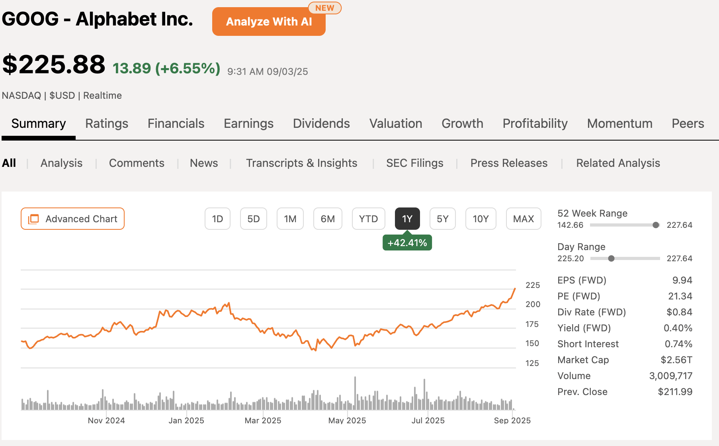Switch to the Financials tab
719x446 pixels.
(176, 123)
